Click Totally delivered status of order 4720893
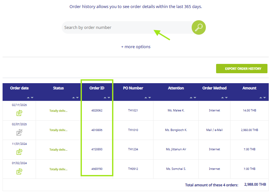271x193 pixels. tap(58, 150)
